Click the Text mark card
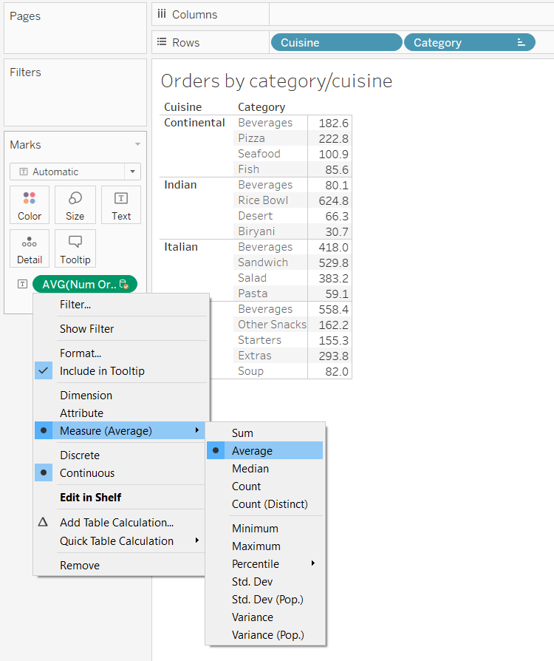This screenshot has width=554, height=661. [x=121, y=205]
